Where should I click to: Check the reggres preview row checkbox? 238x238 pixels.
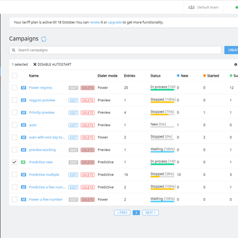point(15,100)
